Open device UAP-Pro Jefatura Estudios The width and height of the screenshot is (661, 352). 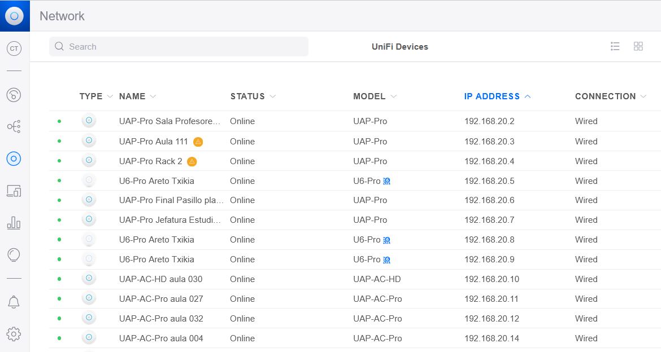tap(169, 220)
